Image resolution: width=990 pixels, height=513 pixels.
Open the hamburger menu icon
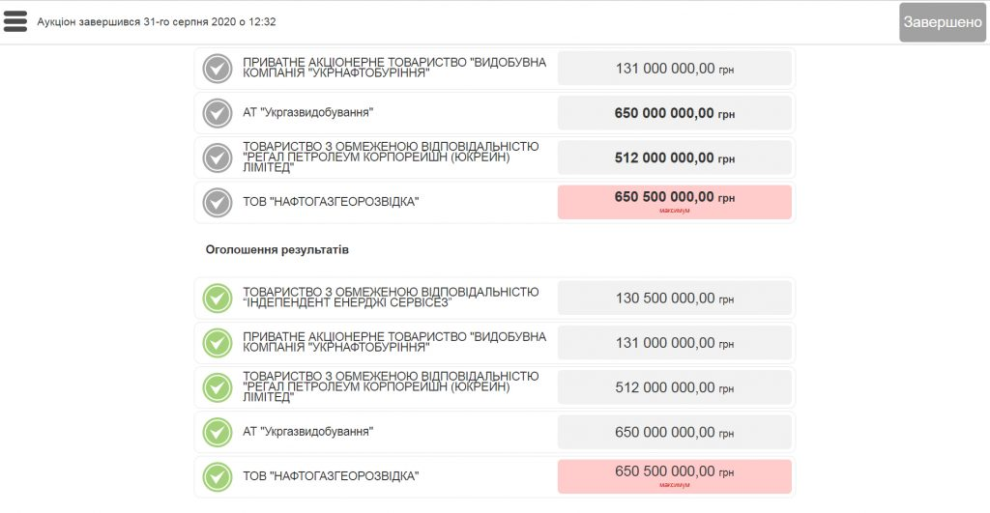coord(15,21)
